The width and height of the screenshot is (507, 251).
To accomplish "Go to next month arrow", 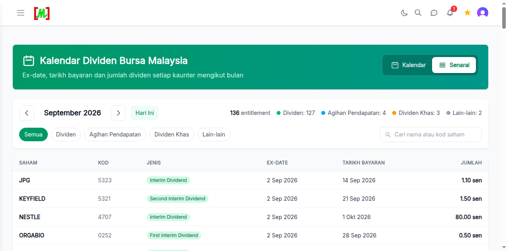I will [x=118, y=113].
